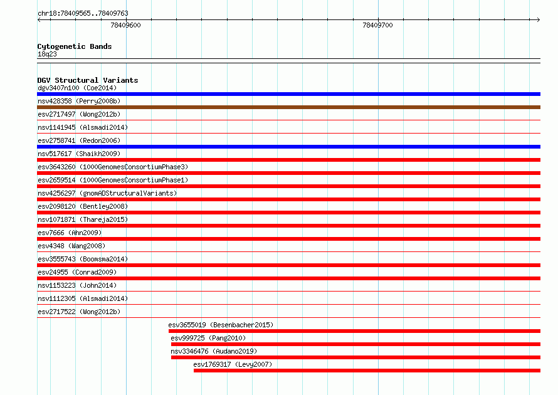Select the blue dgv3407n100 variant bar

288,94
